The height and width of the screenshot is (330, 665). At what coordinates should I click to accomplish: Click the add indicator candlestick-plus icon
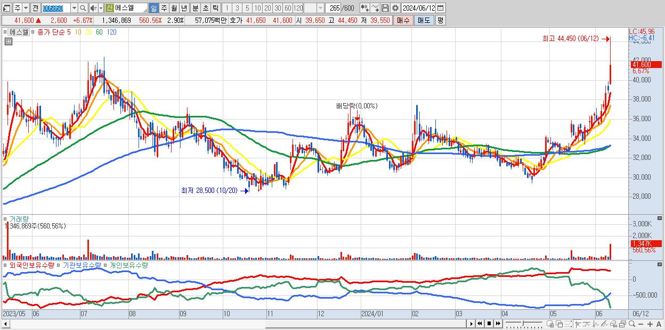364,8
